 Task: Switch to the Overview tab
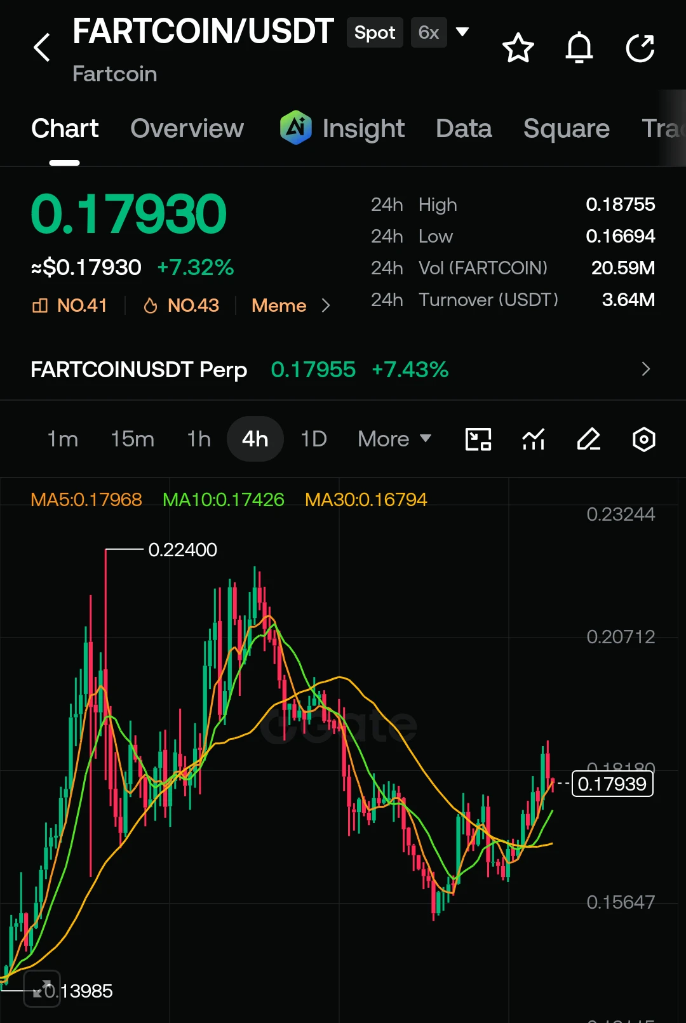[187, 129]
